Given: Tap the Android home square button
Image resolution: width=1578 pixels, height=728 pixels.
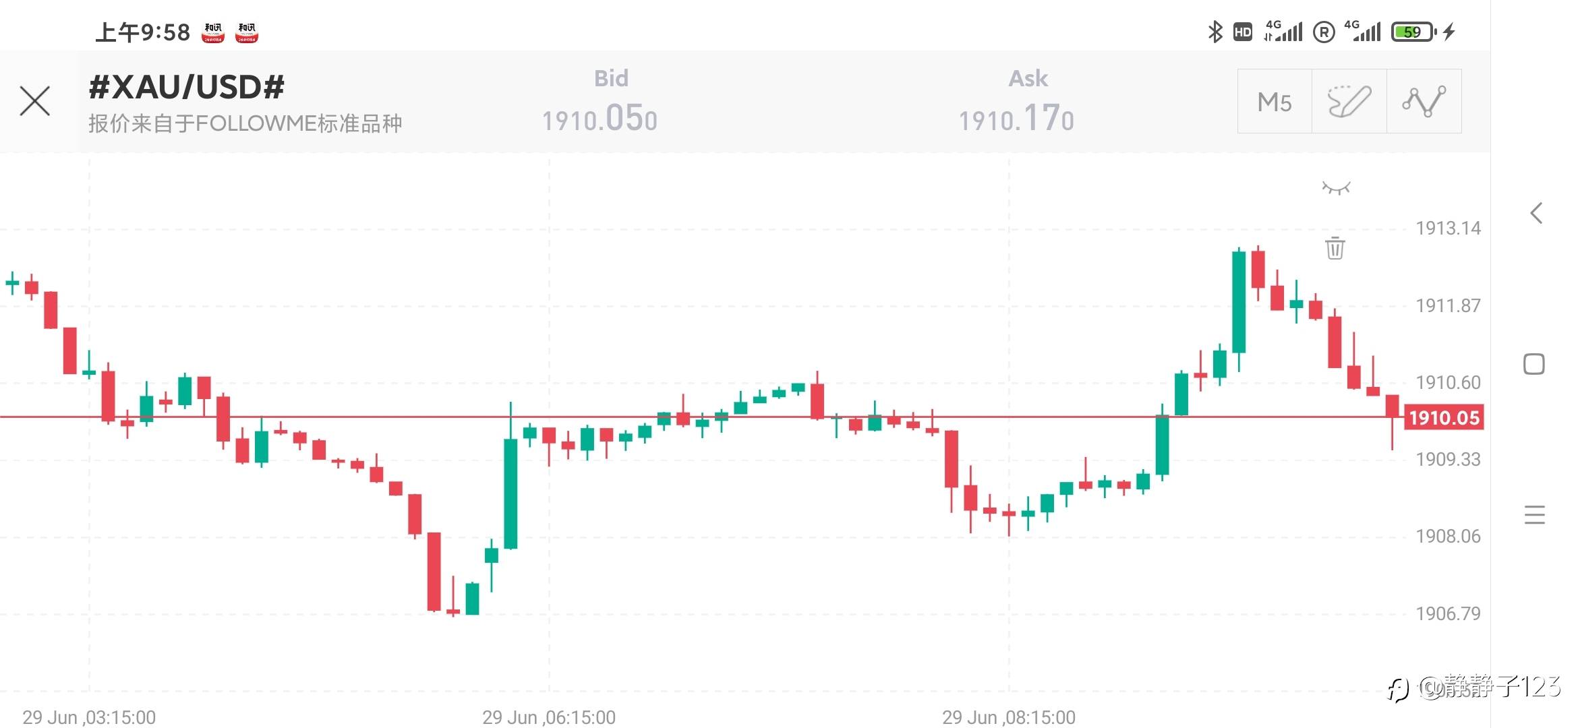Looking at the screenshot, I should 1534,364.
